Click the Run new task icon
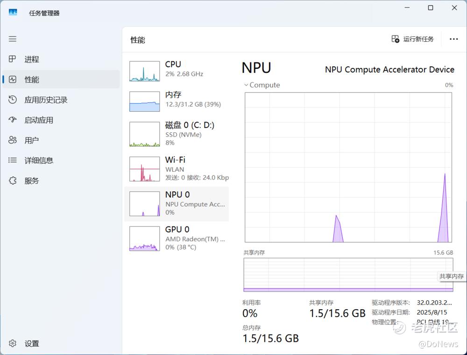Screen dimensions: 467x355 [x=395, y=39]
